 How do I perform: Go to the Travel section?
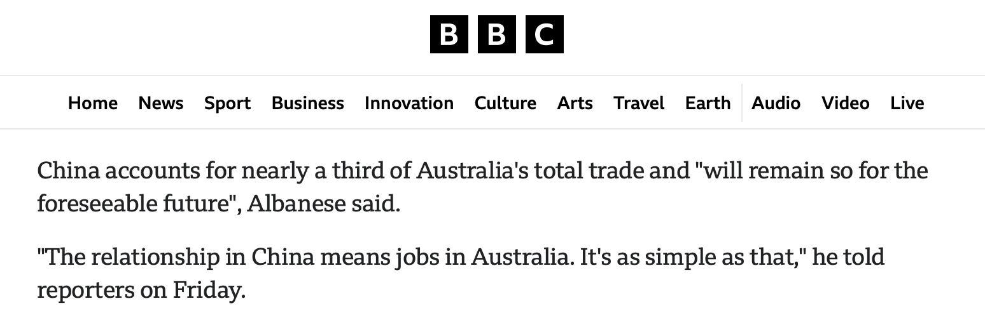639,103
